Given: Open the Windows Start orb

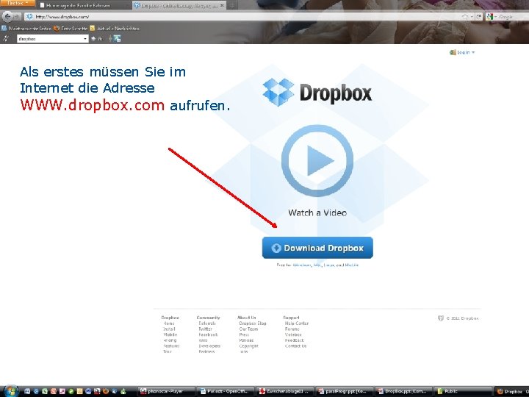Looking at the screenshot, I should pyautogui.click(x=10, y=391).
